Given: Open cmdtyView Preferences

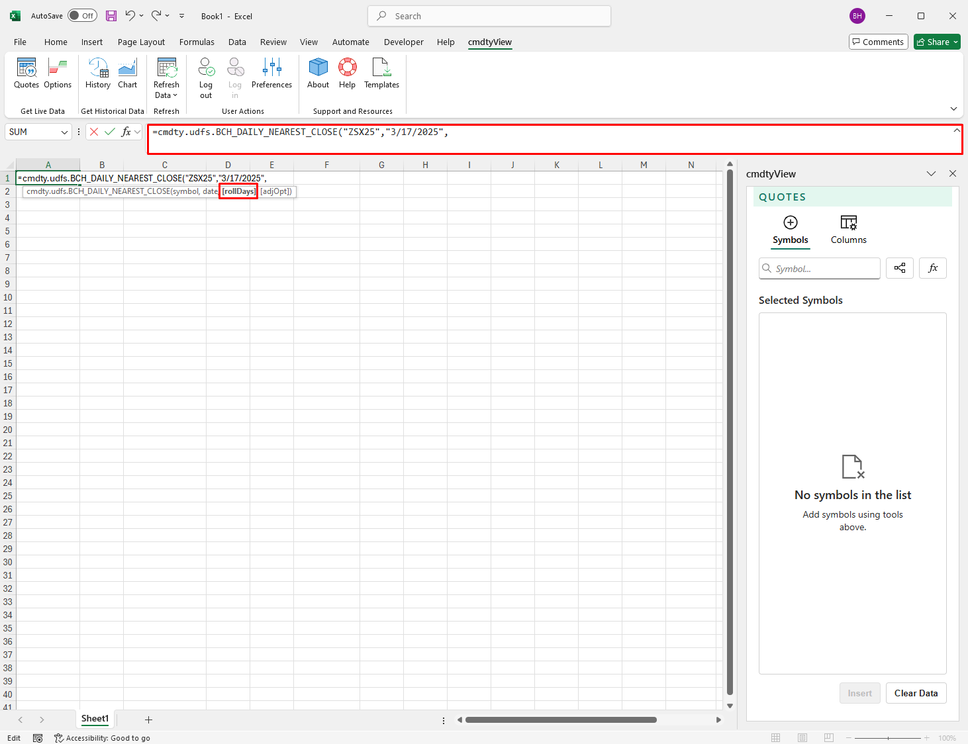Looking at the screenshot, I should click(271, 73).
